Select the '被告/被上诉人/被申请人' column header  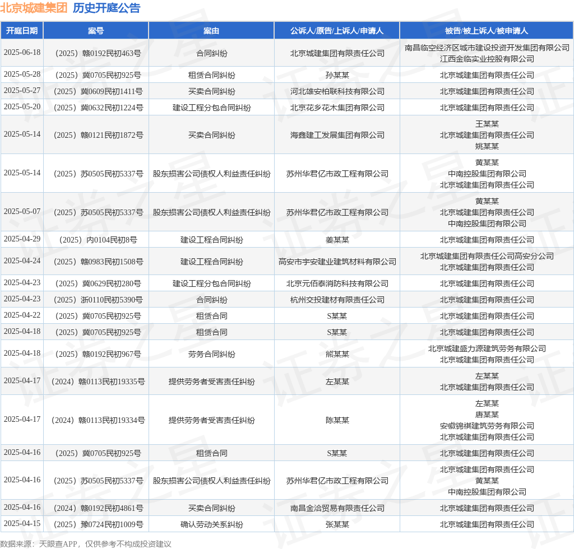pyautogui.click(x=487, y=31)
